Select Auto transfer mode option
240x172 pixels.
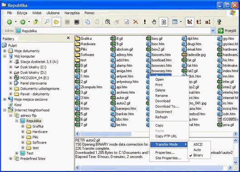tap(197, 150)
